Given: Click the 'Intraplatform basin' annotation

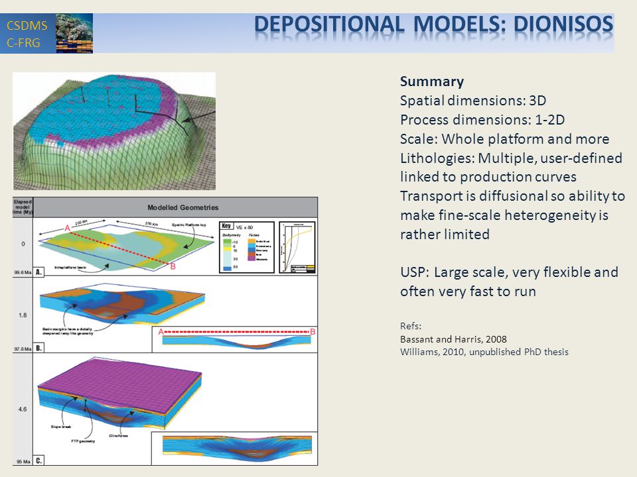Looking at the screenshot, I should (70, 267).
